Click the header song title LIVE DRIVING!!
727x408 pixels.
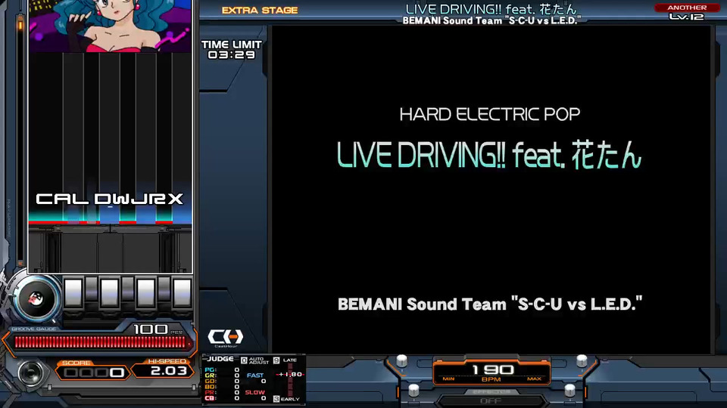pyautogui.click(x=491, y=9)
